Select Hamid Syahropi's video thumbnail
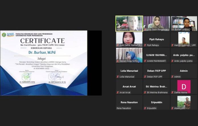This screenshot has width=198, height=126. pyautogui.click(x=183, y=38)
